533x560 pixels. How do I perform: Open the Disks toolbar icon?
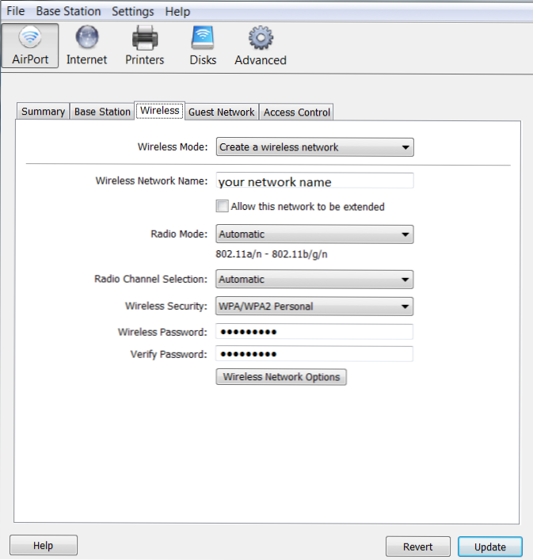203,46
